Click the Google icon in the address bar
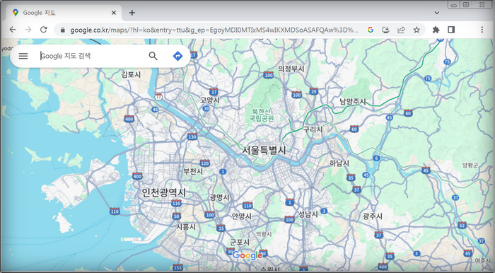495x273 pixels. pyautogui.click(x=371, y=30)
